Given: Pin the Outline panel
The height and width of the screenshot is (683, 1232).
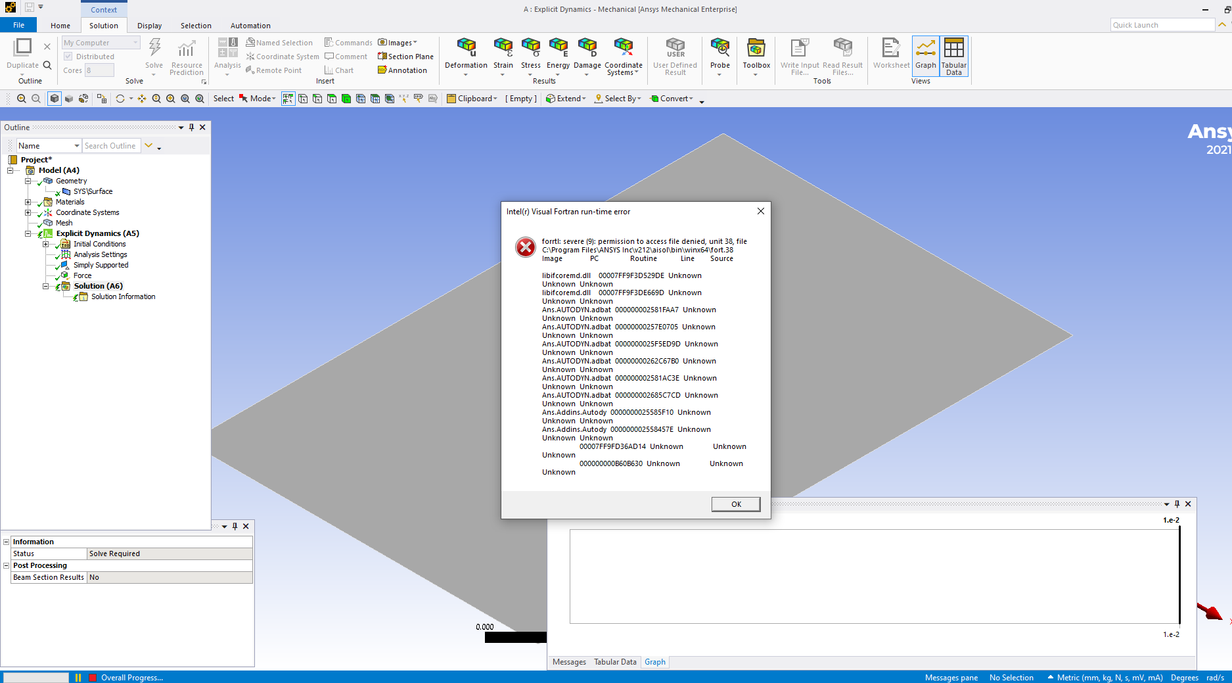Looking at the screenshot, I should (192, 128).
